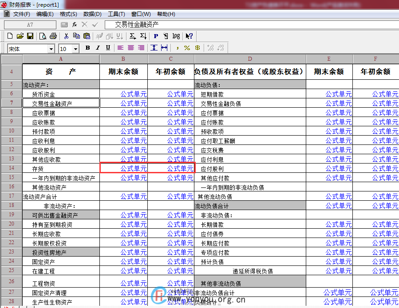Screen dimensions: 399x308
Task: Open the 文件(F) menu
Action: [21, 14]
